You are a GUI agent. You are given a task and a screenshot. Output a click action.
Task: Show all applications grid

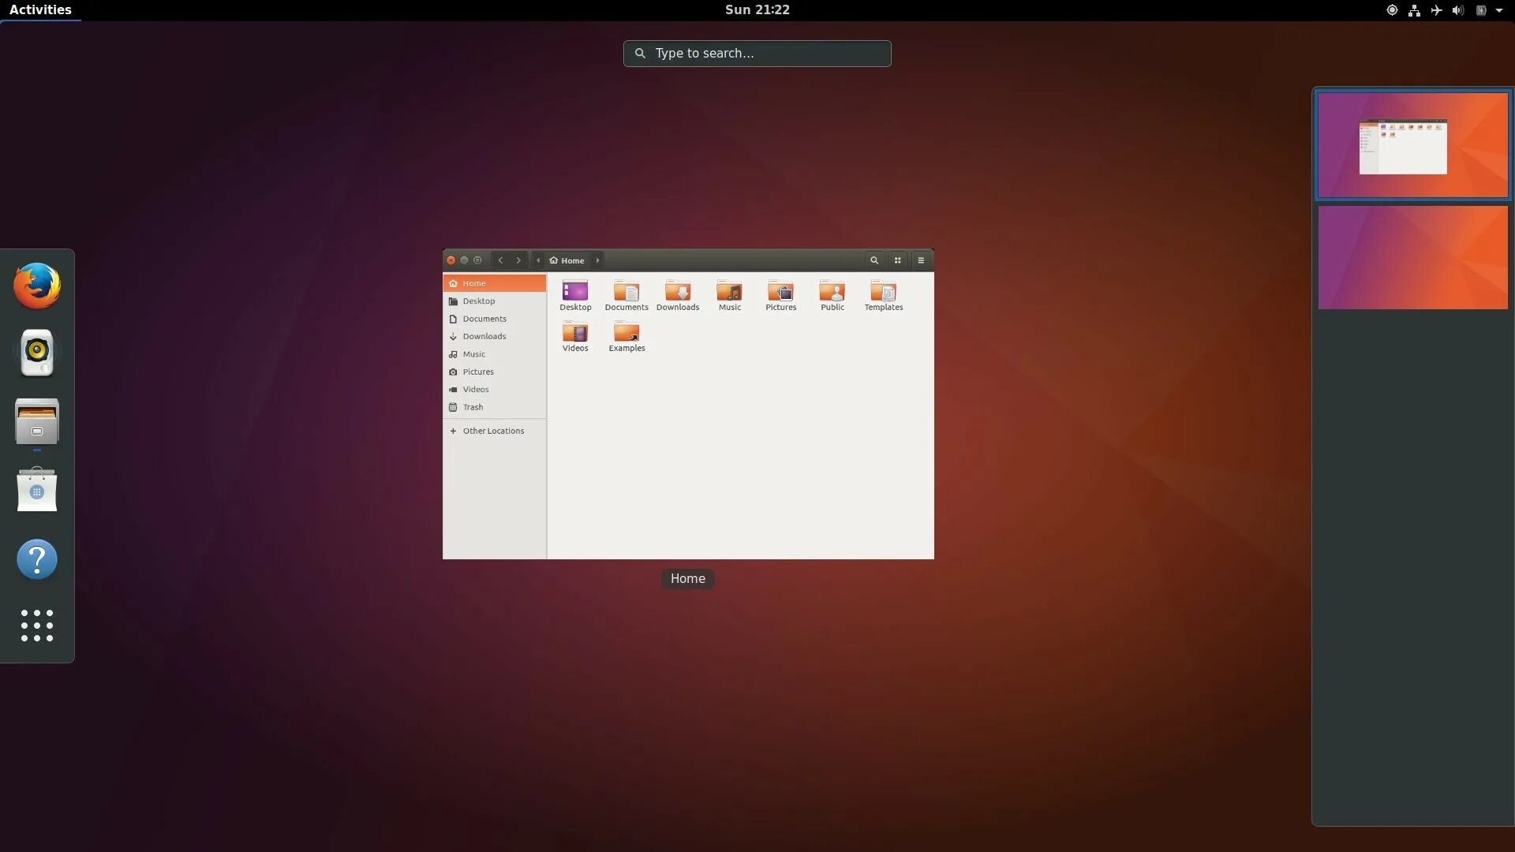[x=37, y=626]
